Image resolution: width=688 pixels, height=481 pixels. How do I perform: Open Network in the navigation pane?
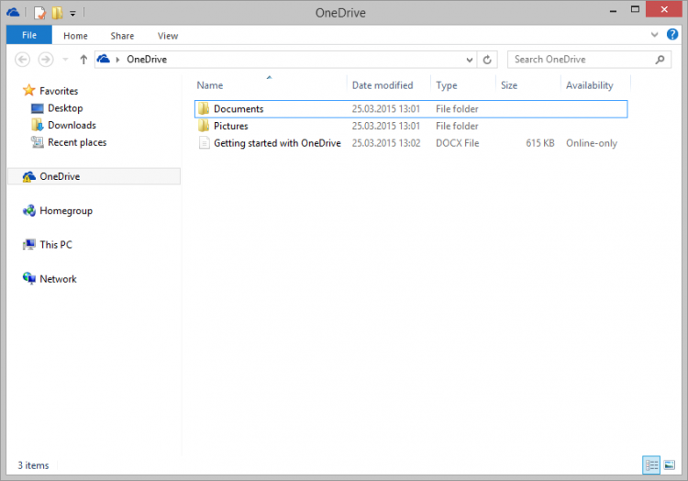pyautogui.click(x=58, y=279)
